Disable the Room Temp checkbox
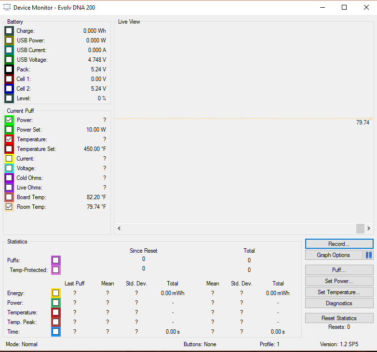The width and height of the screenshot is (377, 352). pos(9,207)
